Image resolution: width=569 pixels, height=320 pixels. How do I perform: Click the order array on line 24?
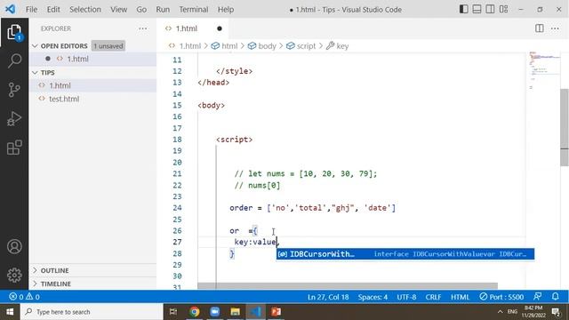(x=331, y=208)
